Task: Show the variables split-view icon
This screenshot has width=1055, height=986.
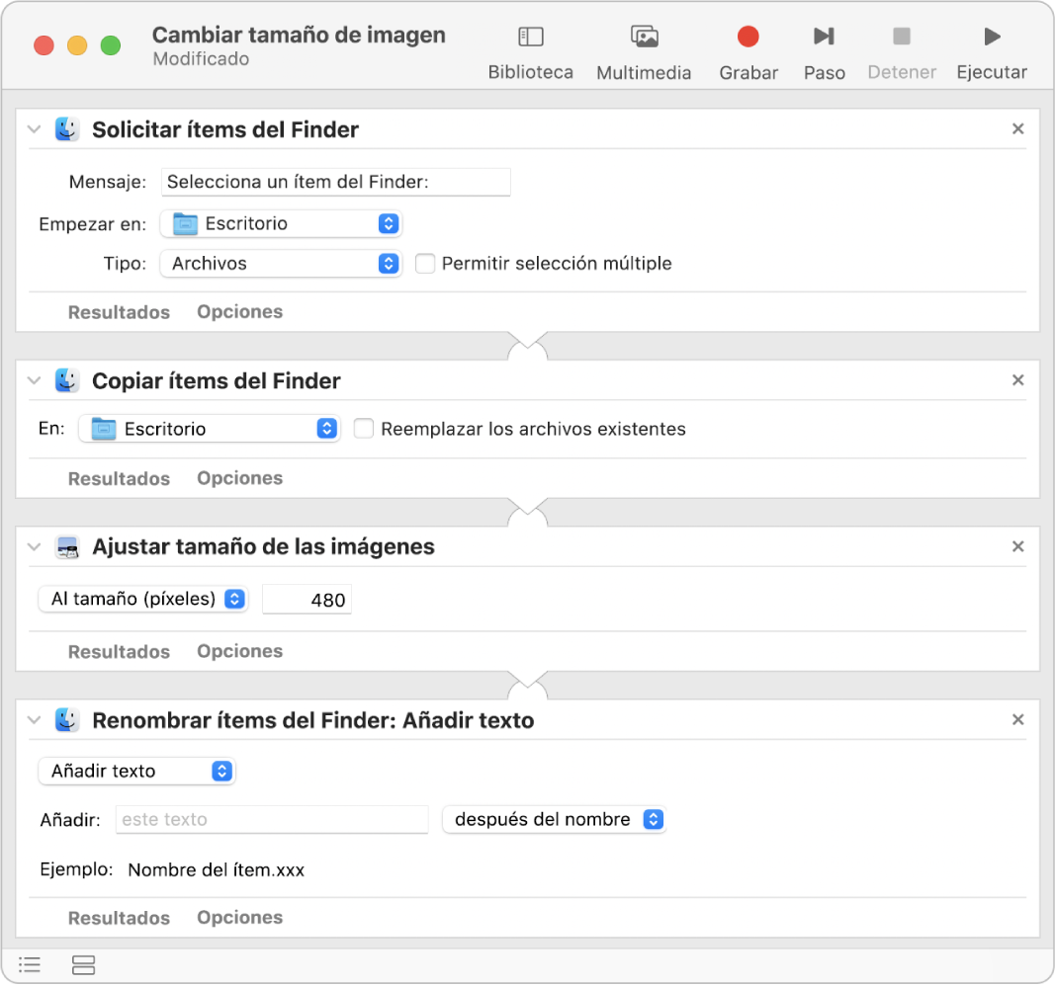Action: (x=84, y=965)
